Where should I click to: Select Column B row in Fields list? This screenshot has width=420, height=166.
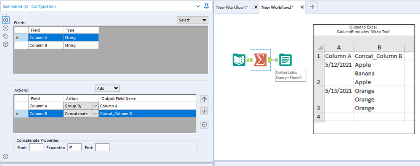(56, 45)
